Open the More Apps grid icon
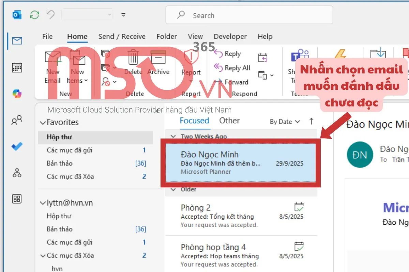The height and width of the screenshot is (272, 409). click(x=17, y=199)
